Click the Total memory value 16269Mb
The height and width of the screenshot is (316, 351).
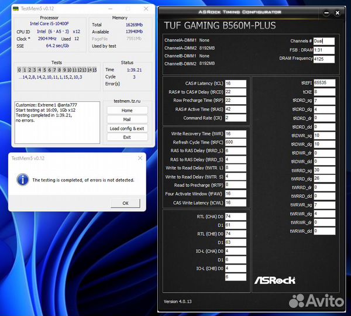click(134, 25)
